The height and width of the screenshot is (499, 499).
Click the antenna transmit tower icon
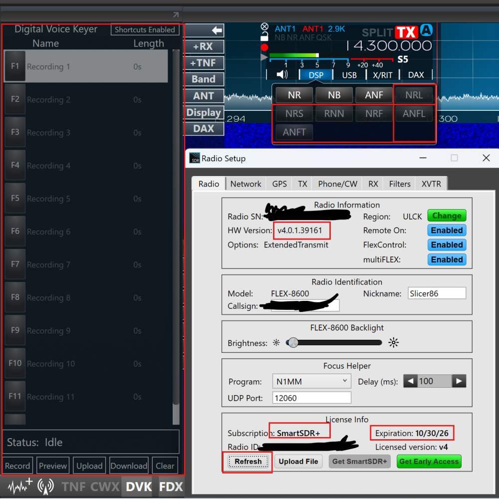pyautogui.click(x=45, y=487)
